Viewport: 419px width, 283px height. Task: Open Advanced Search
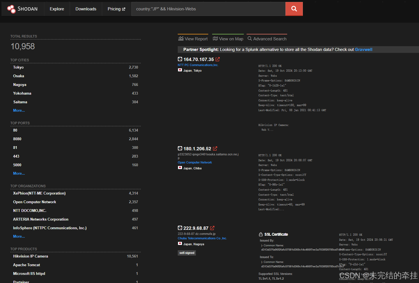click(x=267, y=39)
